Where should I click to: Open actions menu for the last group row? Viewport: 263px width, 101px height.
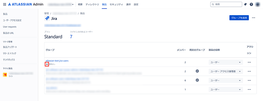pyautogui.click(x=249, y=89)
